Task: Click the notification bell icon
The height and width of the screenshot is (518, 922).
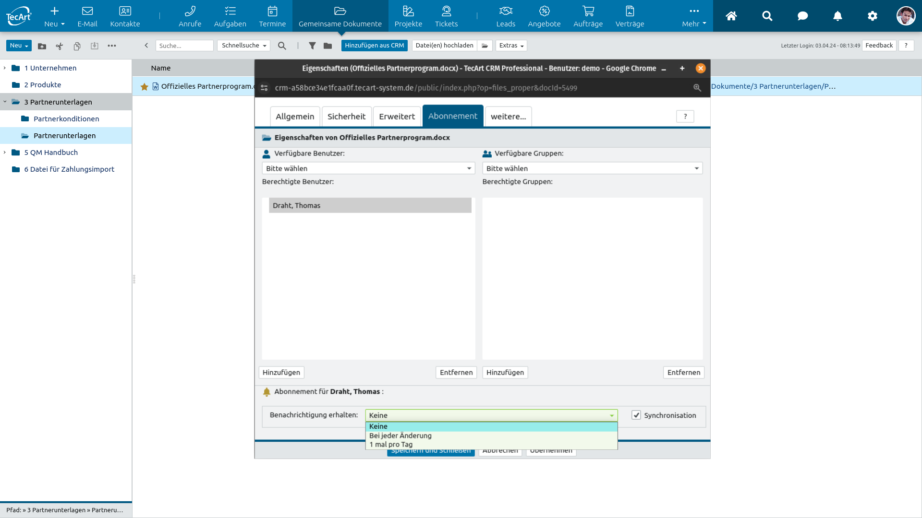Action: tap(837, 16)
